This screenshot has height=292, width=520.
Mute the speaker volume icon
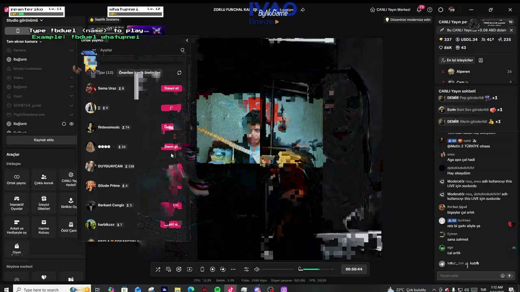click(257, 269)
